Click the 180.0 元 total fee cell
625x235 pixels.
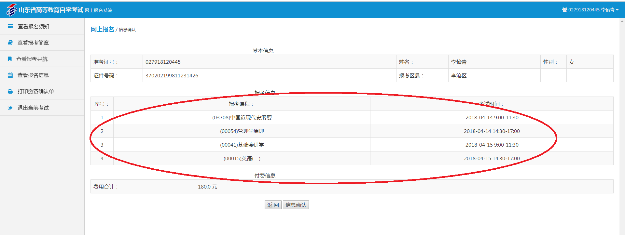tap(208, 187)
